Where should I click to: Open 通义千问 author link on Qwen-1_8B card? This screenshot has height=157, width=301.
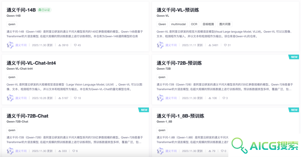[171, 151]
